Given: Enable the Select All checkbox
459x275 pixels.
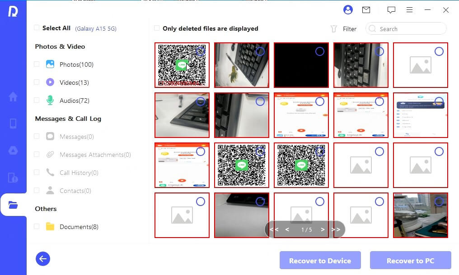Looking at the screenshot, I should pyautogui.click(x=37, y=27).
